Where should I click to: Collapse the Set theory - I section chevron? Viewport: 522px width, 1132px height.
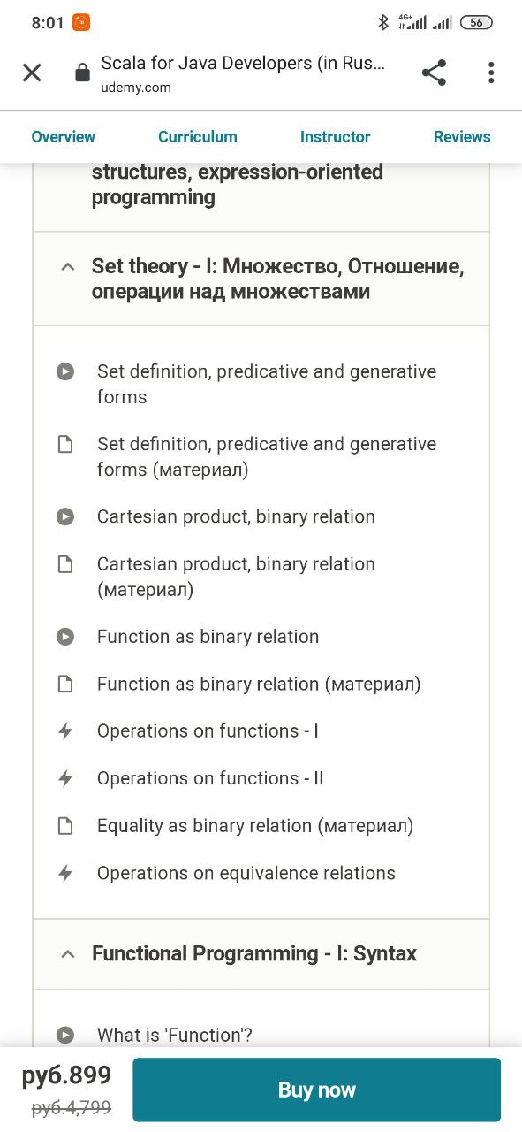click(67, 267)
